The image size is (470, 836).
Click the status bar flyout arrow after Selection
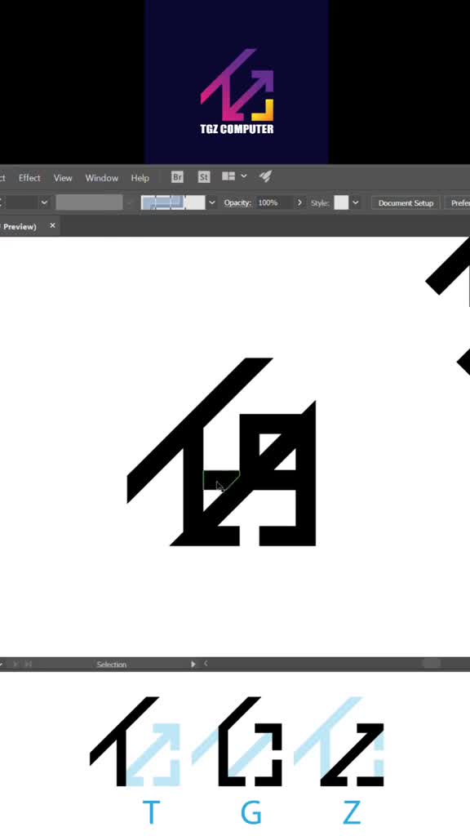193,664
